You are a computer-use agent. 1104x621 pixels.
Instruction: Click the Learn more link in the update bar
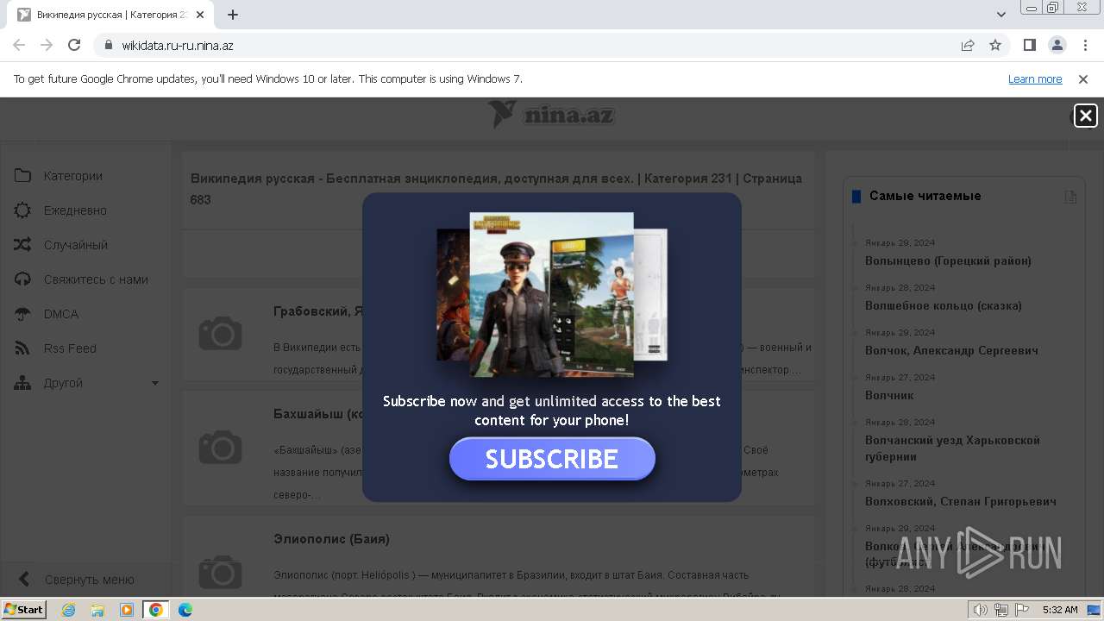coord(1035,78)
